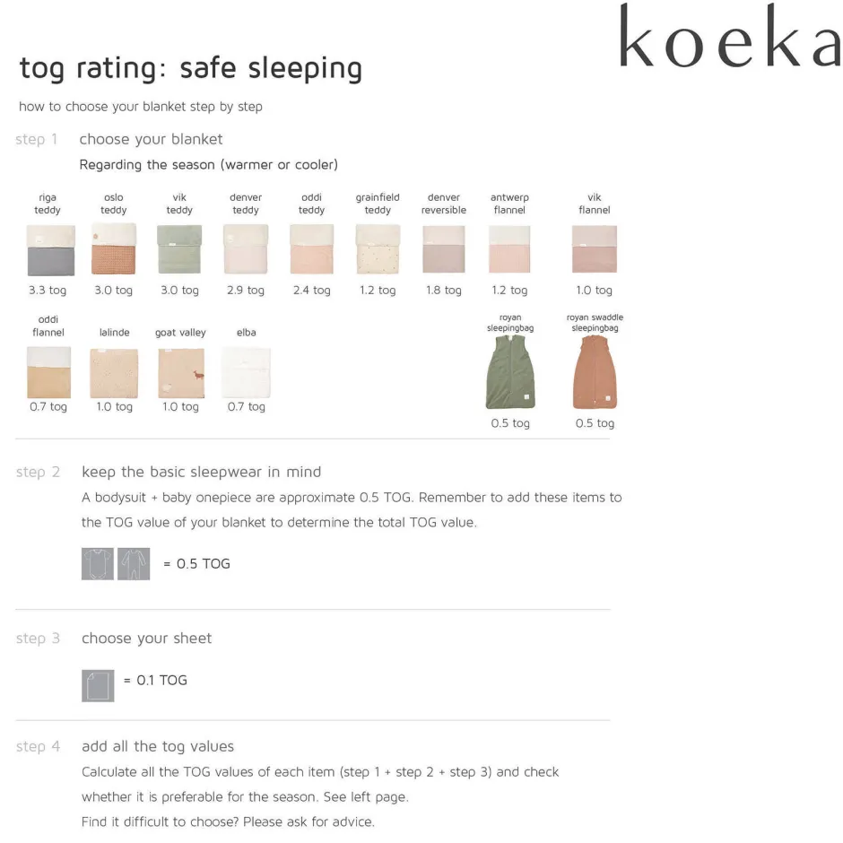
Task: Choose the grainfield teddy blanket
Action: tap(378, 249)
